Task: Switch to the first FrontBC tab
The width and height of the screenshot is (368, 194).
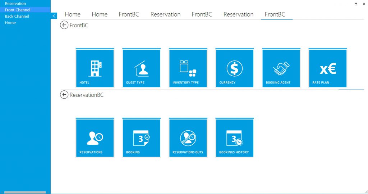Action: [129, 14]
